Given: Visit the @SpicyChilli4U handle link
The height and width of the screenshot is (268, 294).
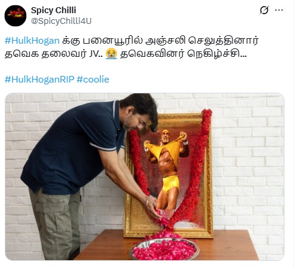Looking at the screenshot, I should click(61, 21).
